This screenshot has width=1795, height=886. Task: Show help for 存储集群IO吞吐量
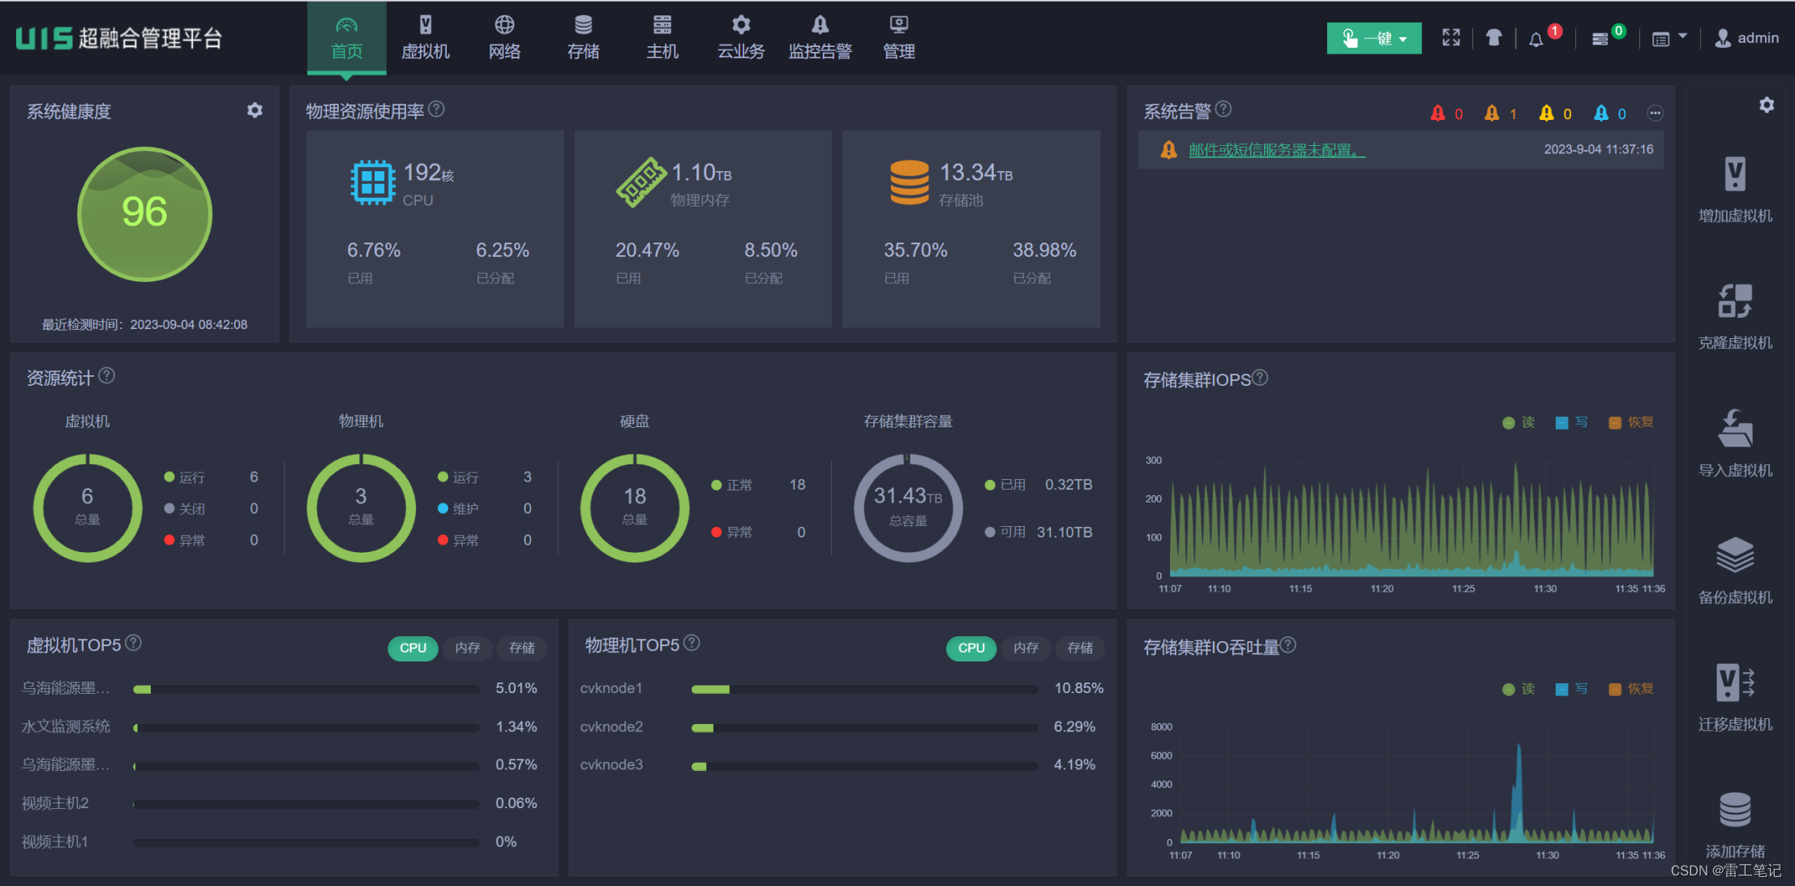(x=1288, y=644)
